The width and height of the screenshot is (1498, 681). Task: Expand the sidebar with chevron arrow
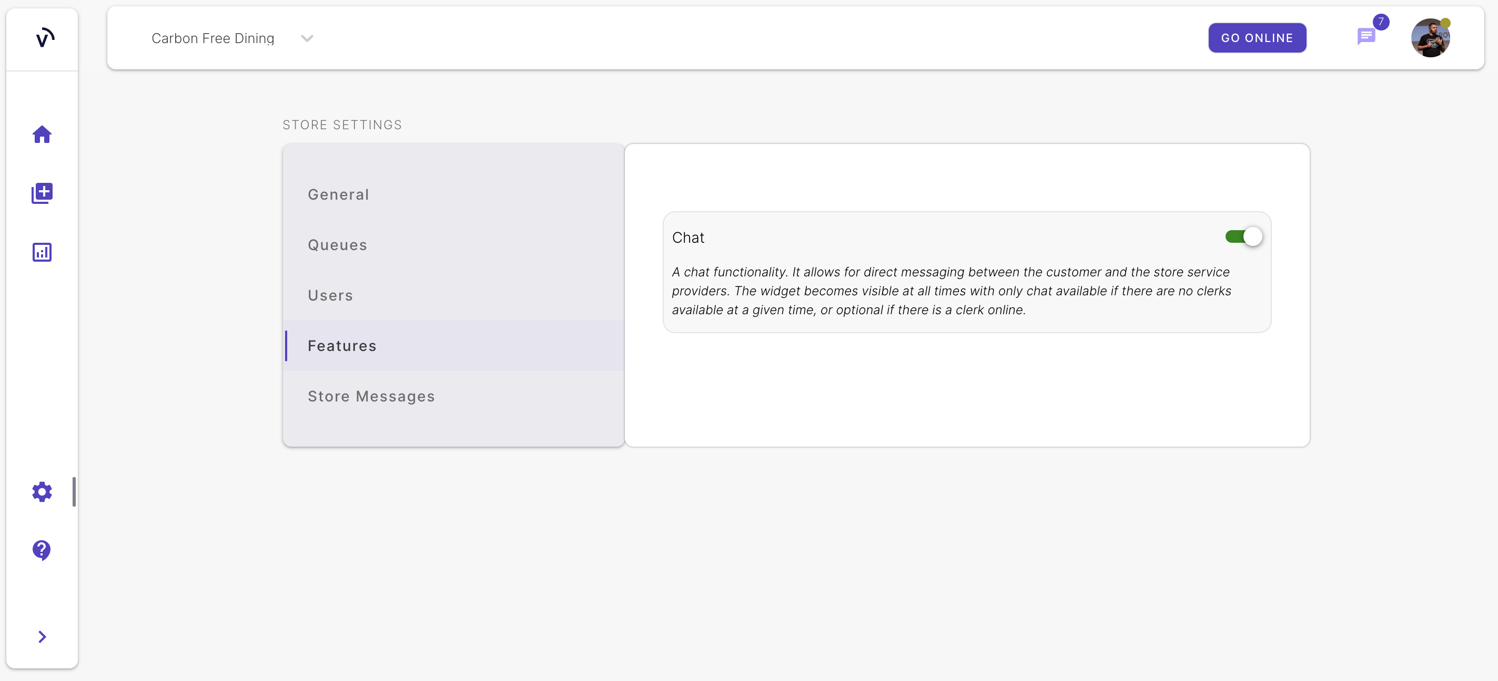click(x=42, y=637)
